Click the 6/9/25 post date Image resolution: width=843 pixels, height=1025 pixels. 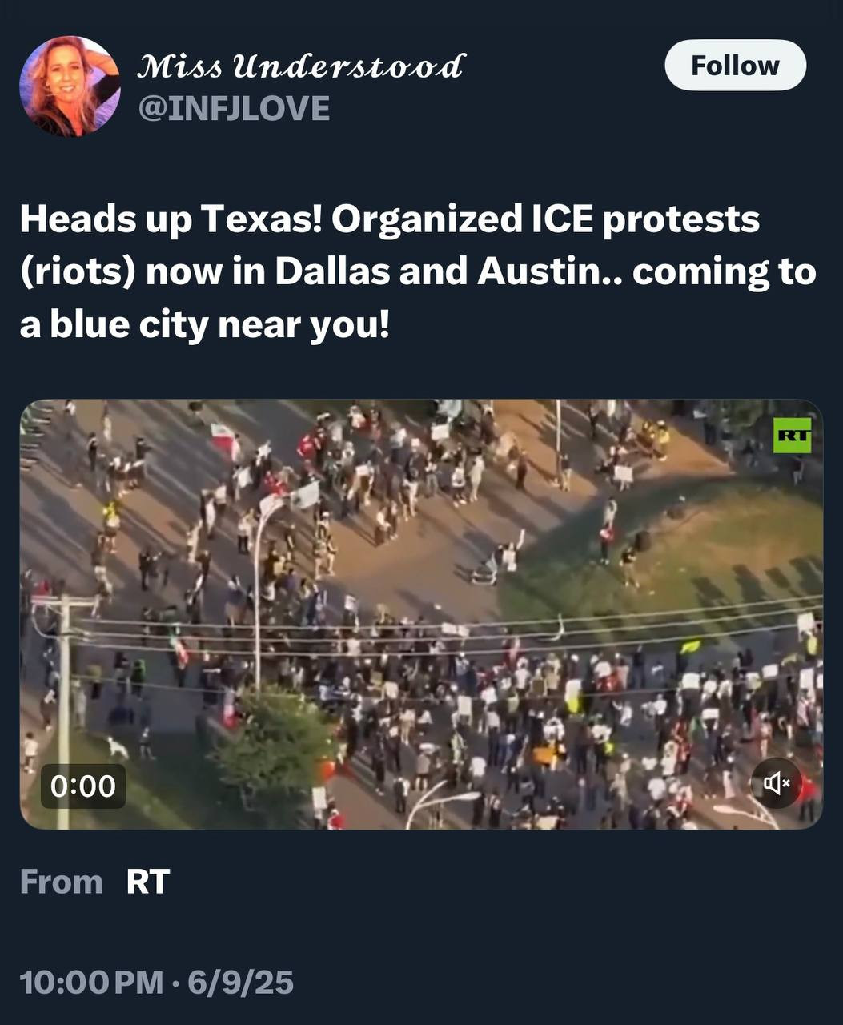point(240,982)
